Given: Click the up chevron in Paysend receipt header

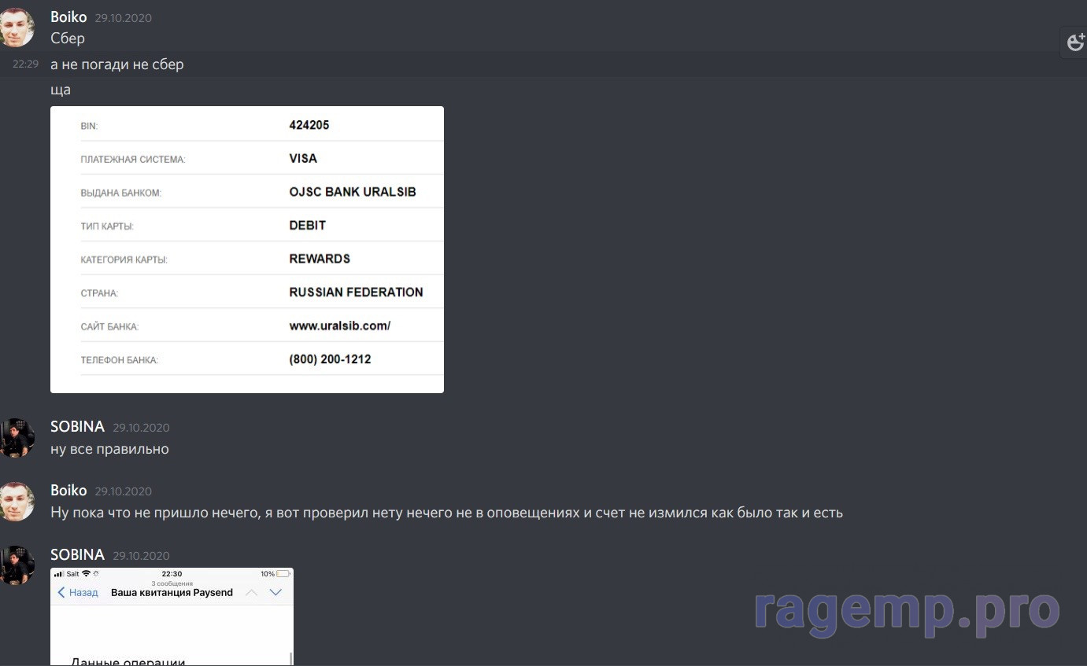Looking at the screenshot, I should (251, 593).
